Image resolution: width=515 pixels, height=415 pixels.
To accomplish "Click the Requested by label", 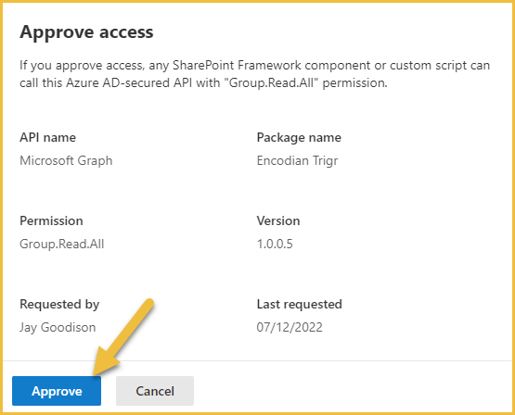I will [x=59, y=304].
